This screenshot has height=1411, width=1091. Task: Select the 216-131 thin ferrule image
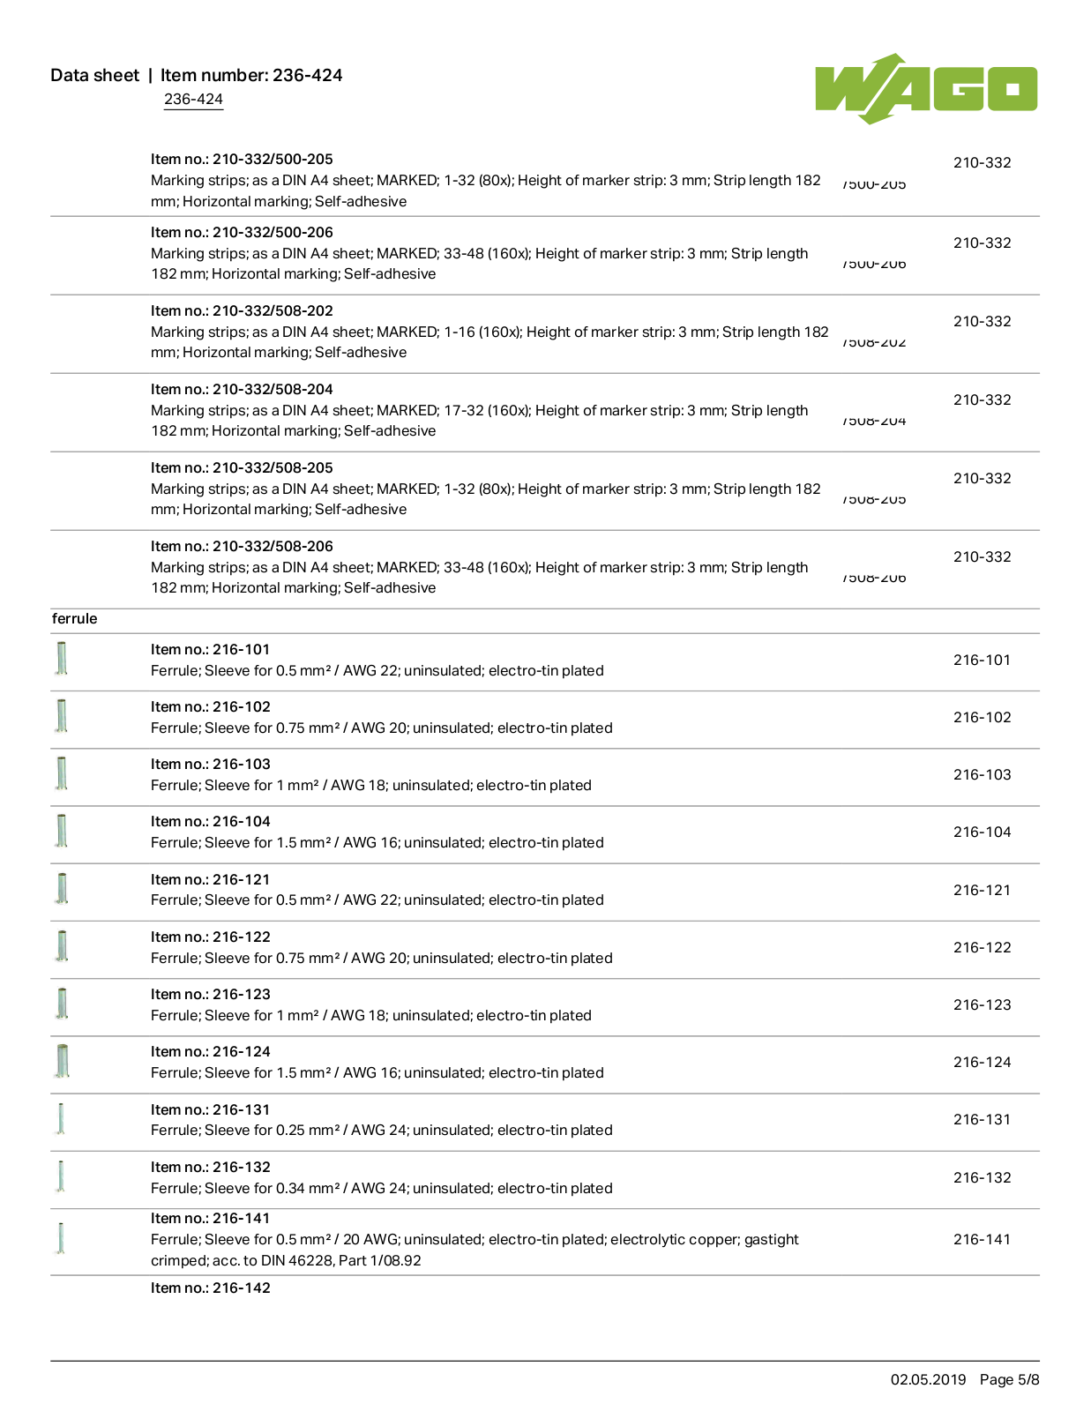[x=61, y=1118]
